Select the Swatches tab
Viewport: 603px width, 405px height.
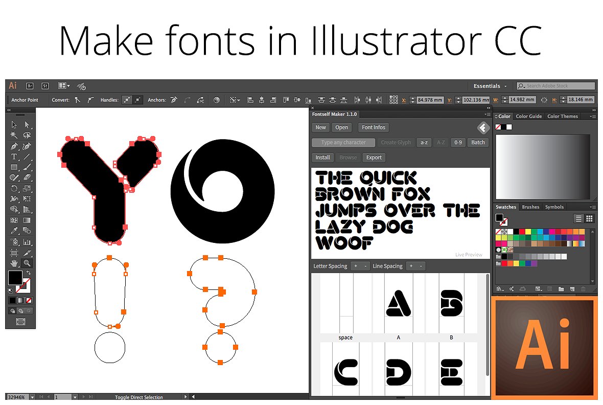click(506, 207)
